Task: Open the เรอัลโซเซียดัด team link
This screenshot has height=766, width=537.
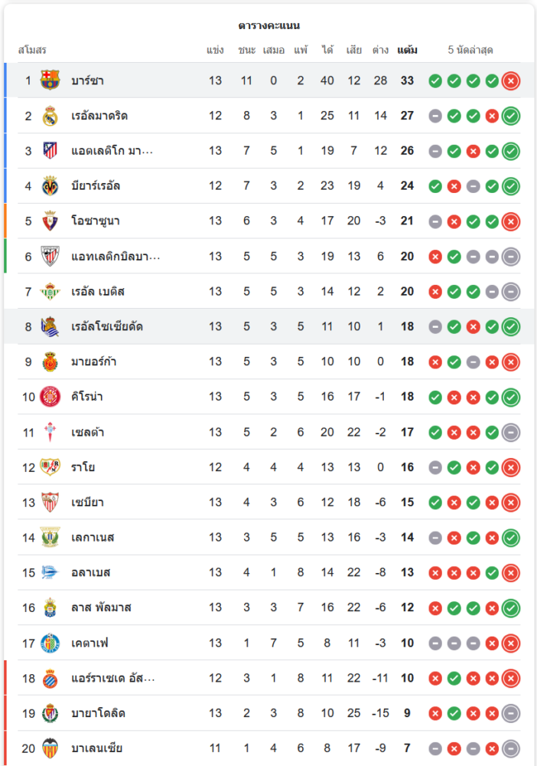Action: (x=106, y=327)
